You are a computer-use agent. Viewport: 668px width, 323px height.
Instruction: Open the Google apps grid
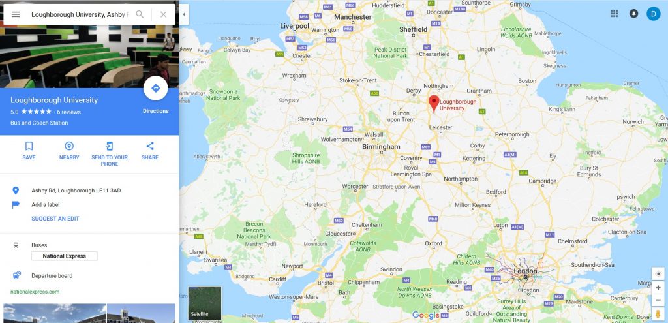click(614, 14)
